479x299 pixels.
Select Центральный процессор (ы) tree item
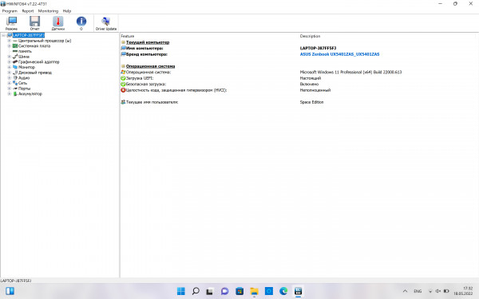coord(45,41)
